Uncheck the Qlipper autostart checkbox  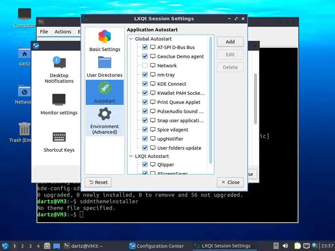(145, 164)
